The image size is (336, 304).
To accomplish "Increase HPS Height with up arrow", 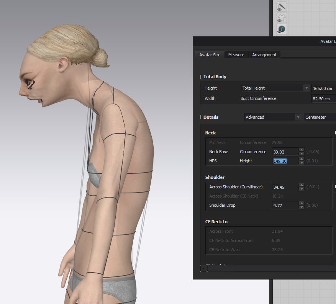I will point(302,159).
